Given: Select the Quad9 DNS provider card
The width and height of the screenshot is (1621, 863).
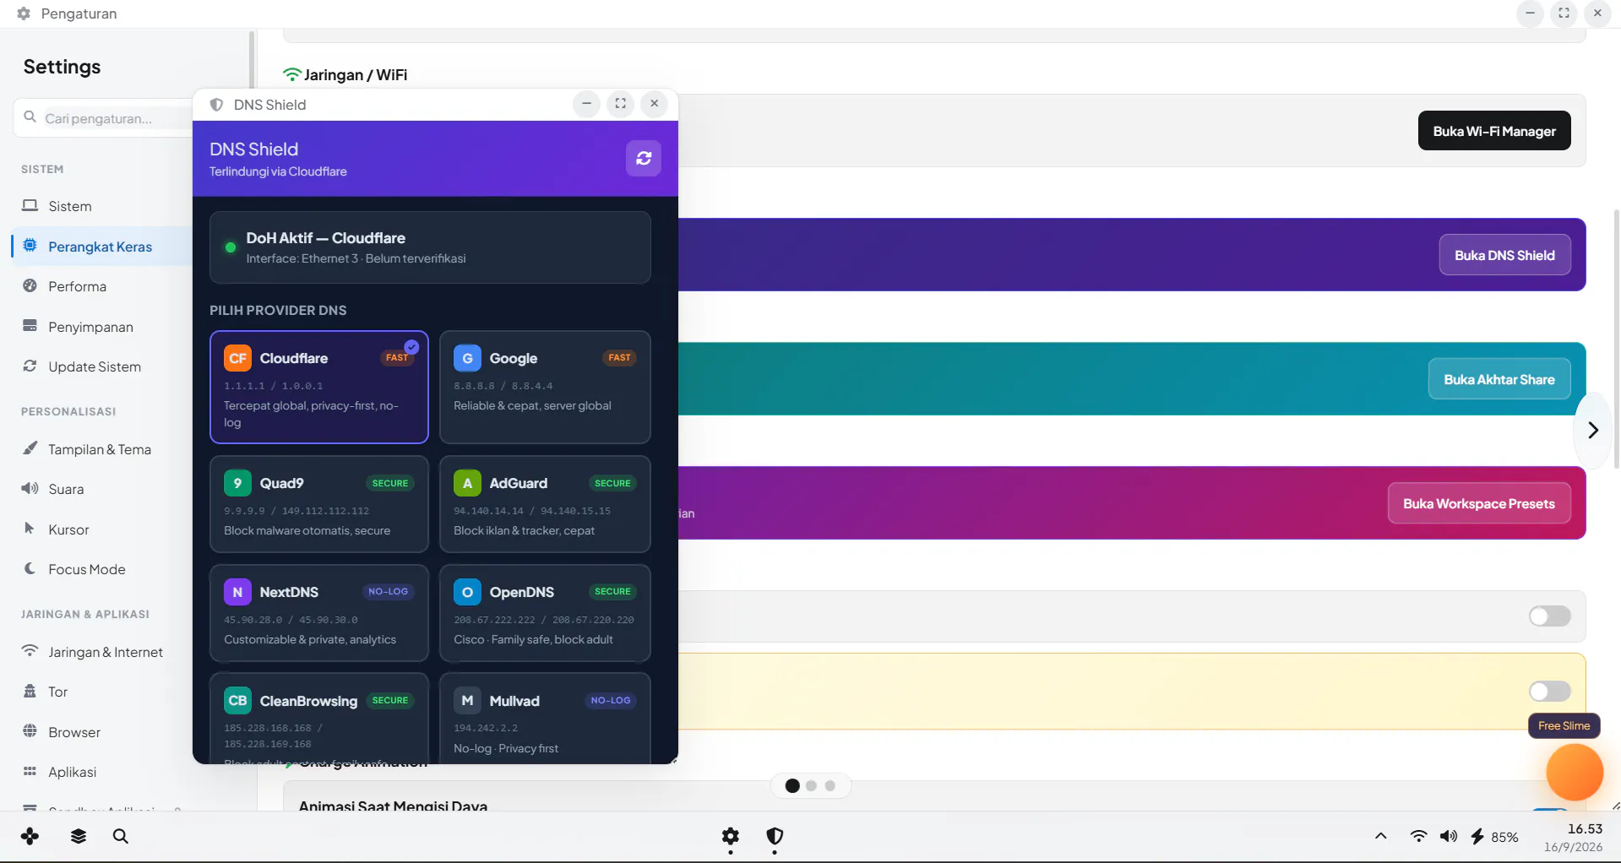Looking at the screenshot, I should [319, 504].
